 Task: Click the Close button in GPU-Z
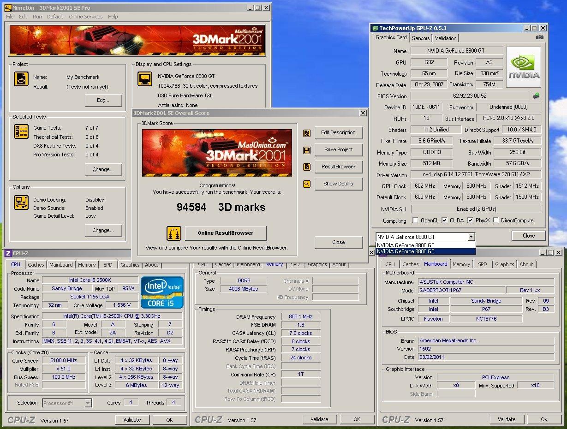tap(529, 236)
